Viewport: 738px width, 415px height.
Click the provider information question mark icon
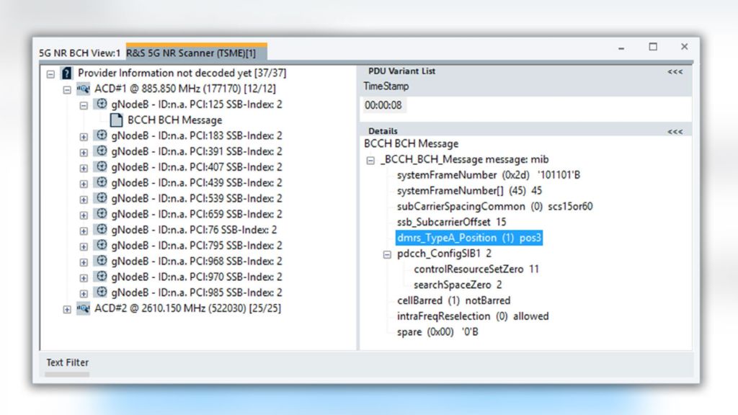pyautogui.click(x=67, y=73)
